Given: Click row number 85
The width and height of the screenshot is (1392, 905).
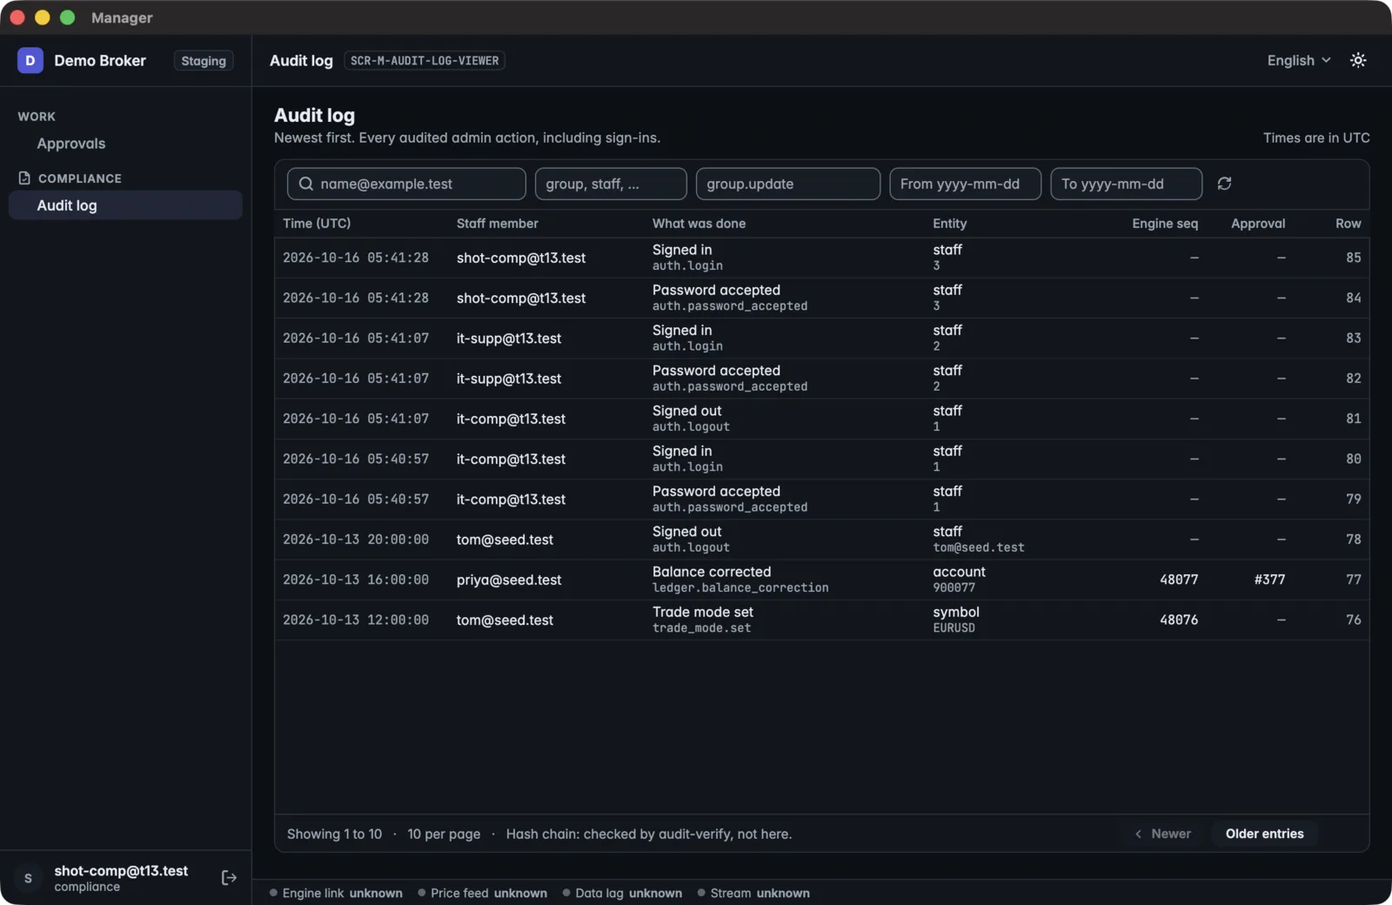Looking at the screenshot, I should pos(1353,258).
